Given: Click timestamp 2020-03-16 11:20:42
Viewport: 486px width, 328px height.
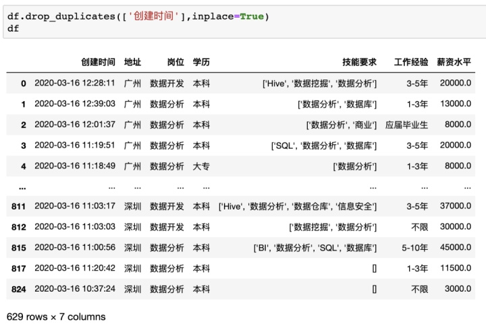Looking at the screenshot, I should tap(75, 268).
